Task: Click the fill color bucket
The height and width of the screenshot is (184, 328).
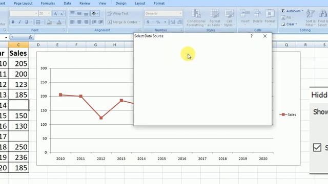Action: tap(49, 22)
